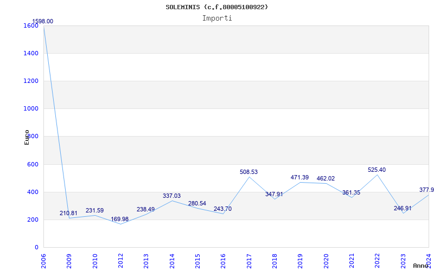Viewport: 434px width, 271px height.
Task: Click the Importi subtitle
Action: click(x=217, y=18)
